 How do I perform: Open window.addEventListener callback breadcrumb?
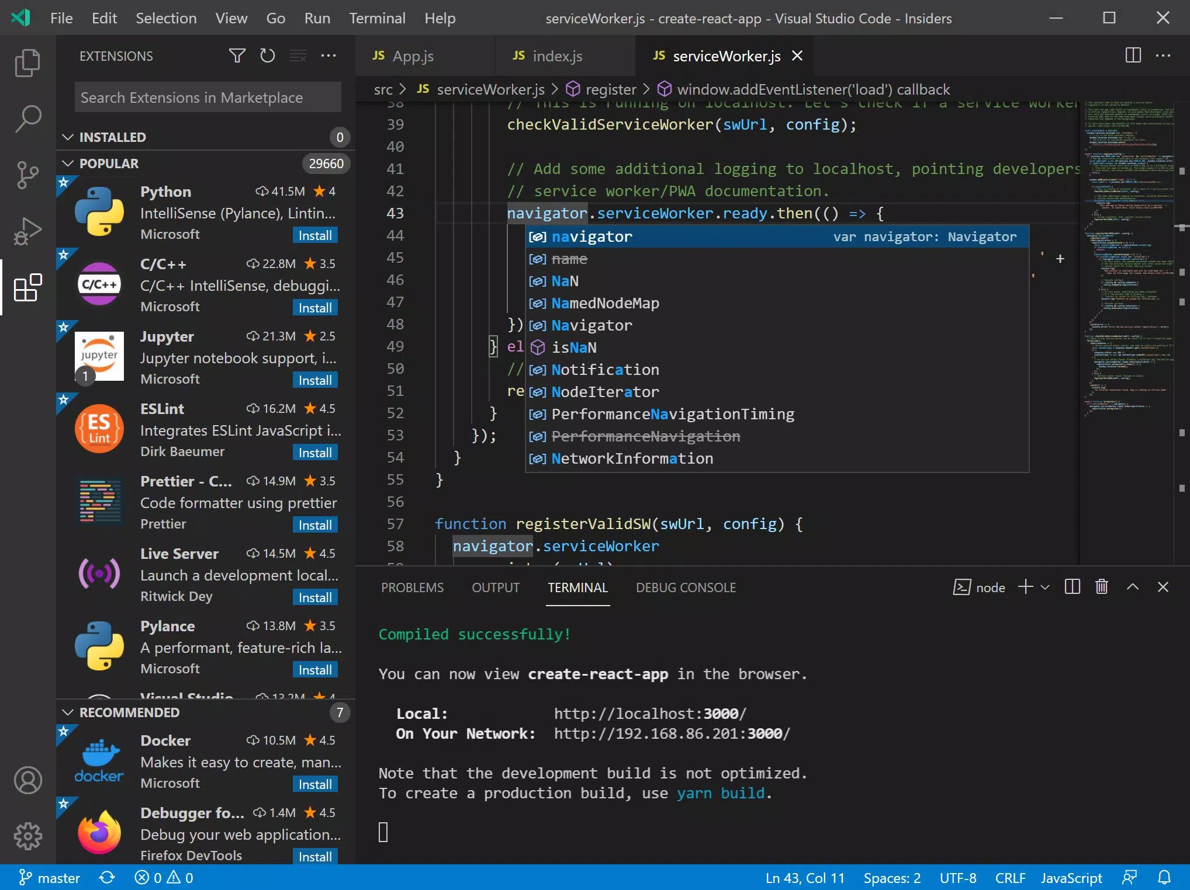[804, 89]
